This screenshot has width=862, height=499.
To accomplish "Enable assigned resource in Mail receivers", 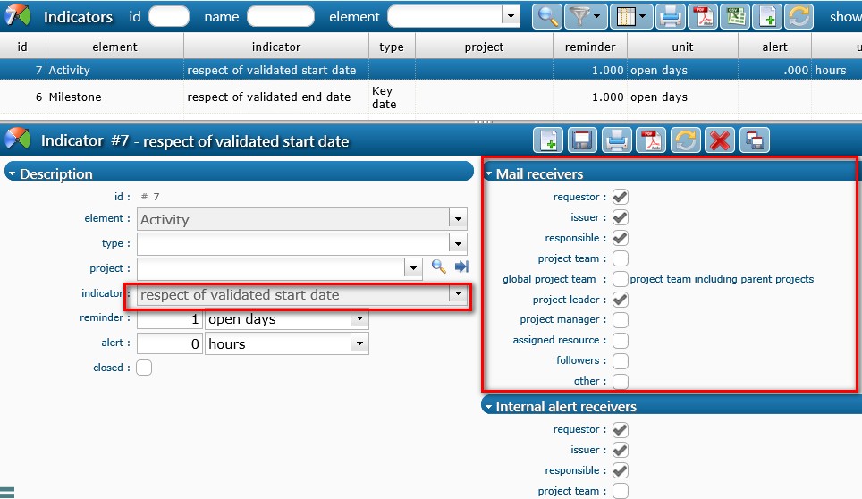I will pos(620,340).
